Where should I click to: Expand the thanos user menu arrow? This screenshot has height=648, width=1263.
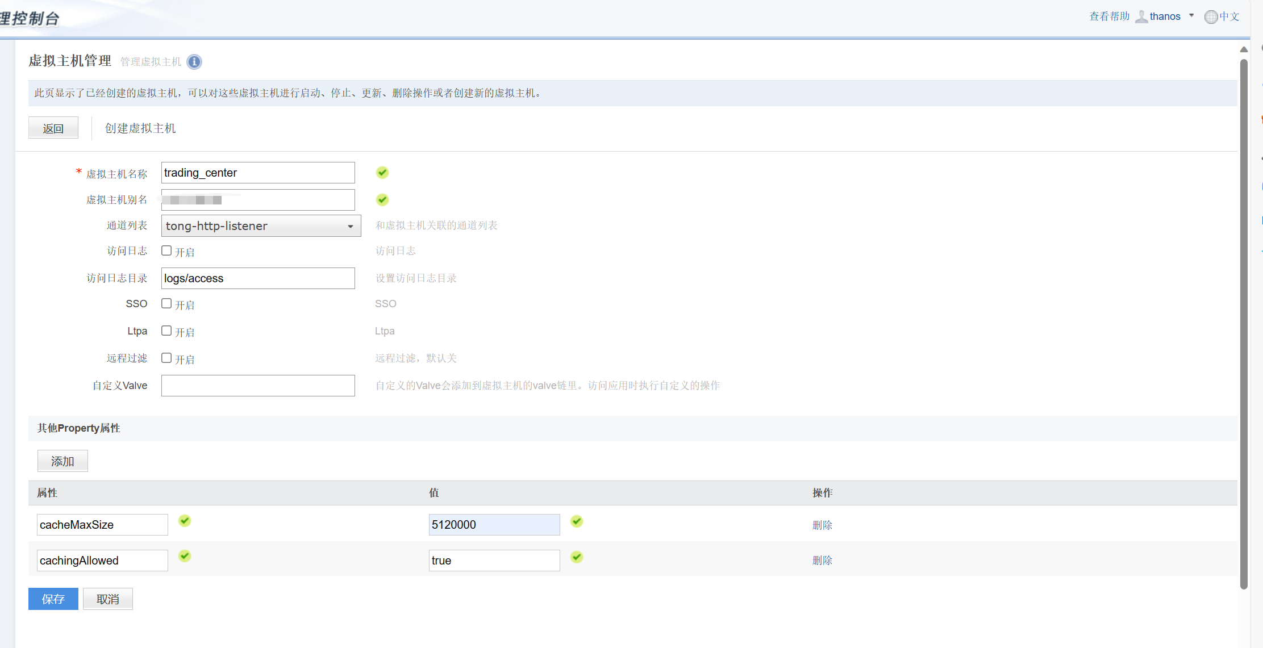(x=1191, y=16)
